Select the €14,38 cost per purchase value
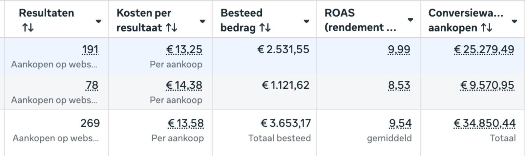 click(x=184, y=85)
